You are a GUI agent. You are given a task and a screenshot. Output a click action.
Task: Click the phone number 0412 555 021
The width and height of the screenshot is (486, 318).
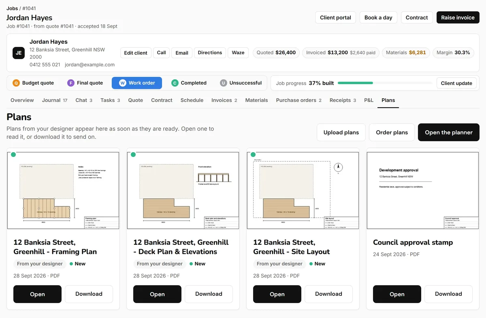pos(45,65)
